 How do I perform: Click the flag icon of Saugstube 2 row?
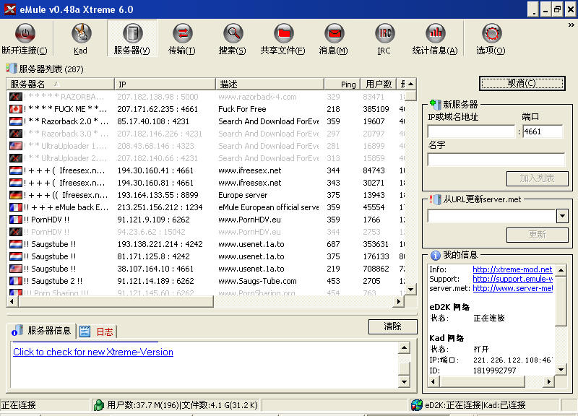15,281
